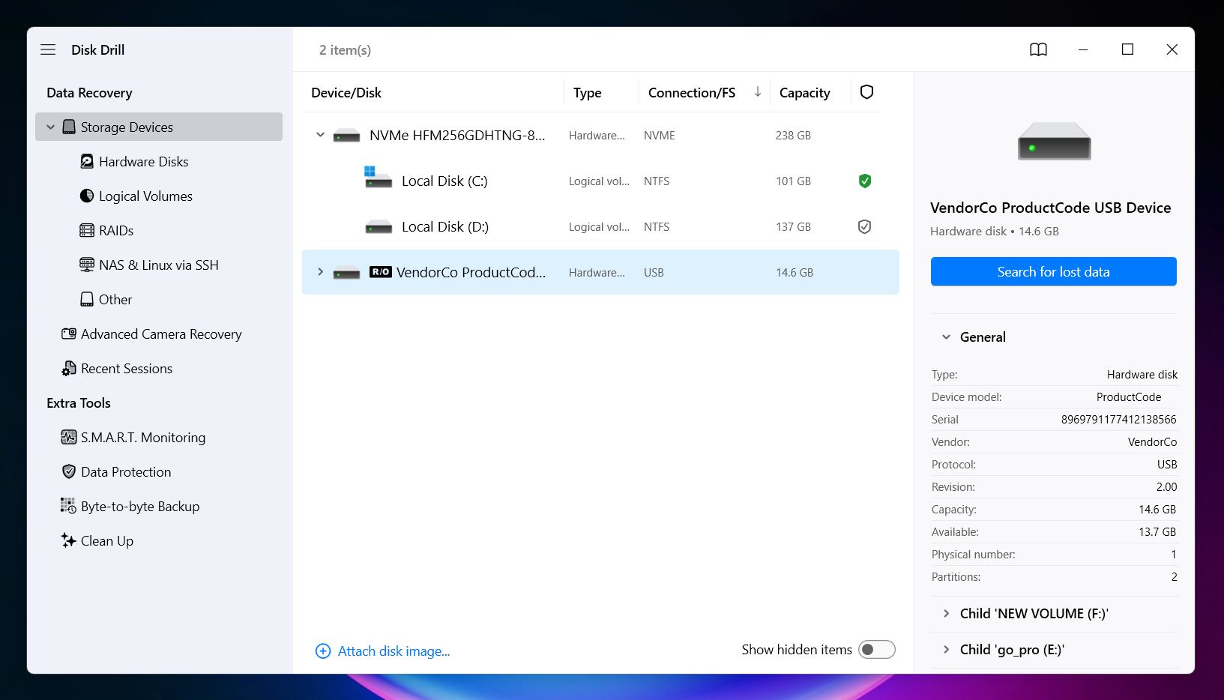
Task: Select NVMe HFM256GDHTNG disk name
Action: tap(457, 135)
